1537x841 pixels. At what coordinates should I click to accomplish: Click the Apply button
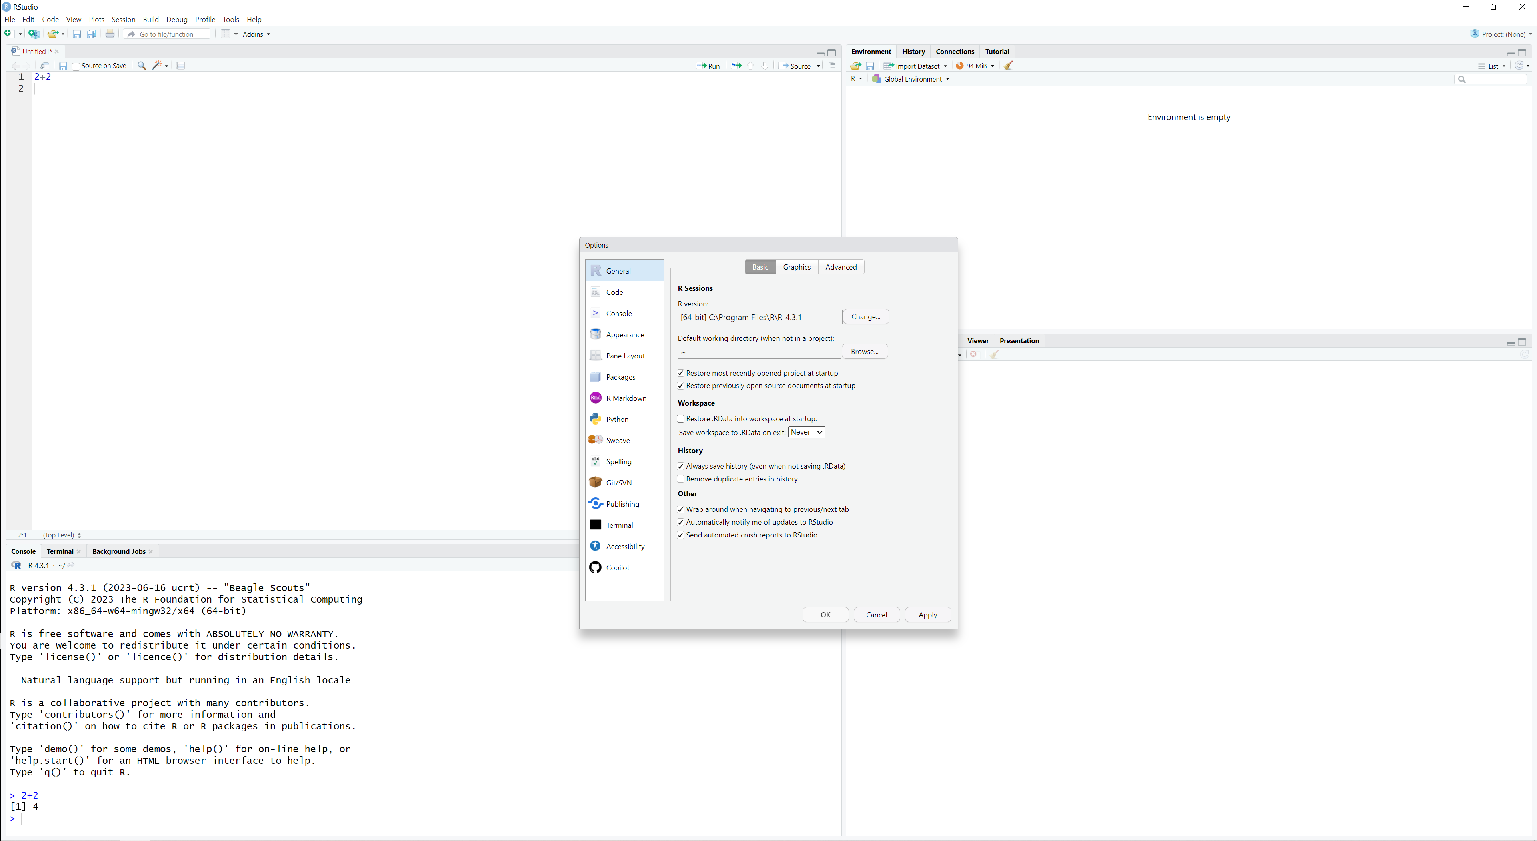(927, 615)
